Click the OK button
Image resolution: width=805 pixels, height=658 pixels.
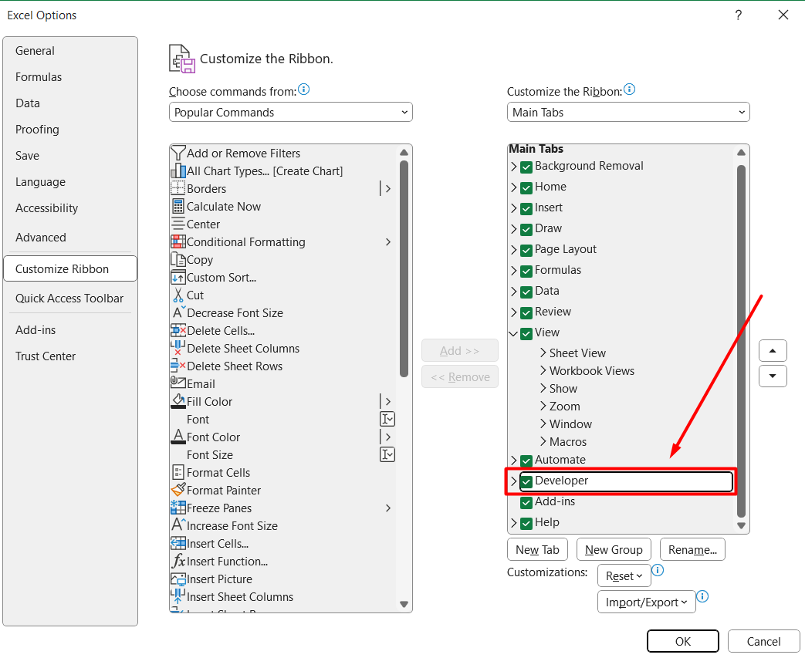(683, 641)
